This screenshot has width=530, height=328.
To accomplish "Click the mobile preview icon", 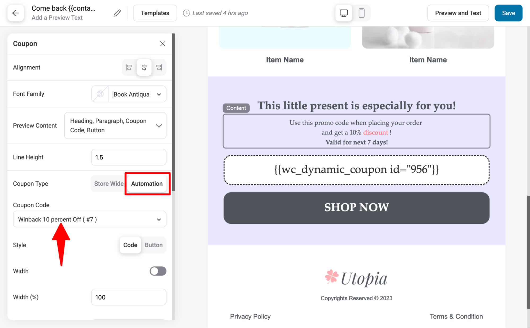I will pyautogui.click(x=362, y=13).
